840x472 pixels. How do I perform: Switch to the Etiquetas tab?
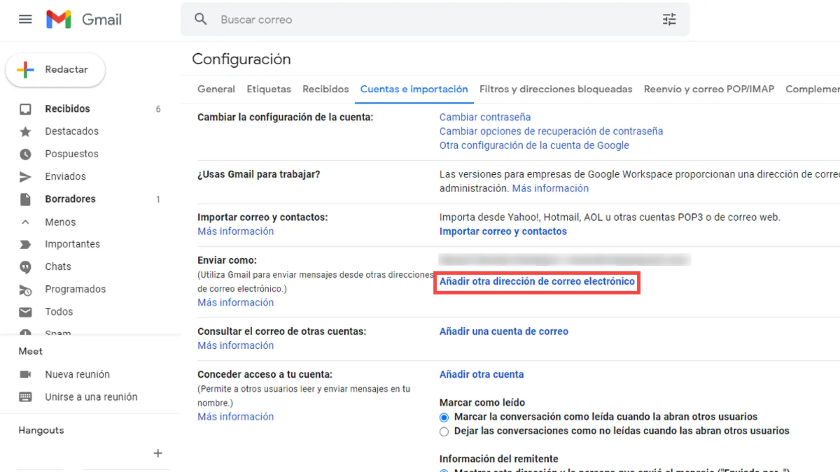(x=269, y=89)
